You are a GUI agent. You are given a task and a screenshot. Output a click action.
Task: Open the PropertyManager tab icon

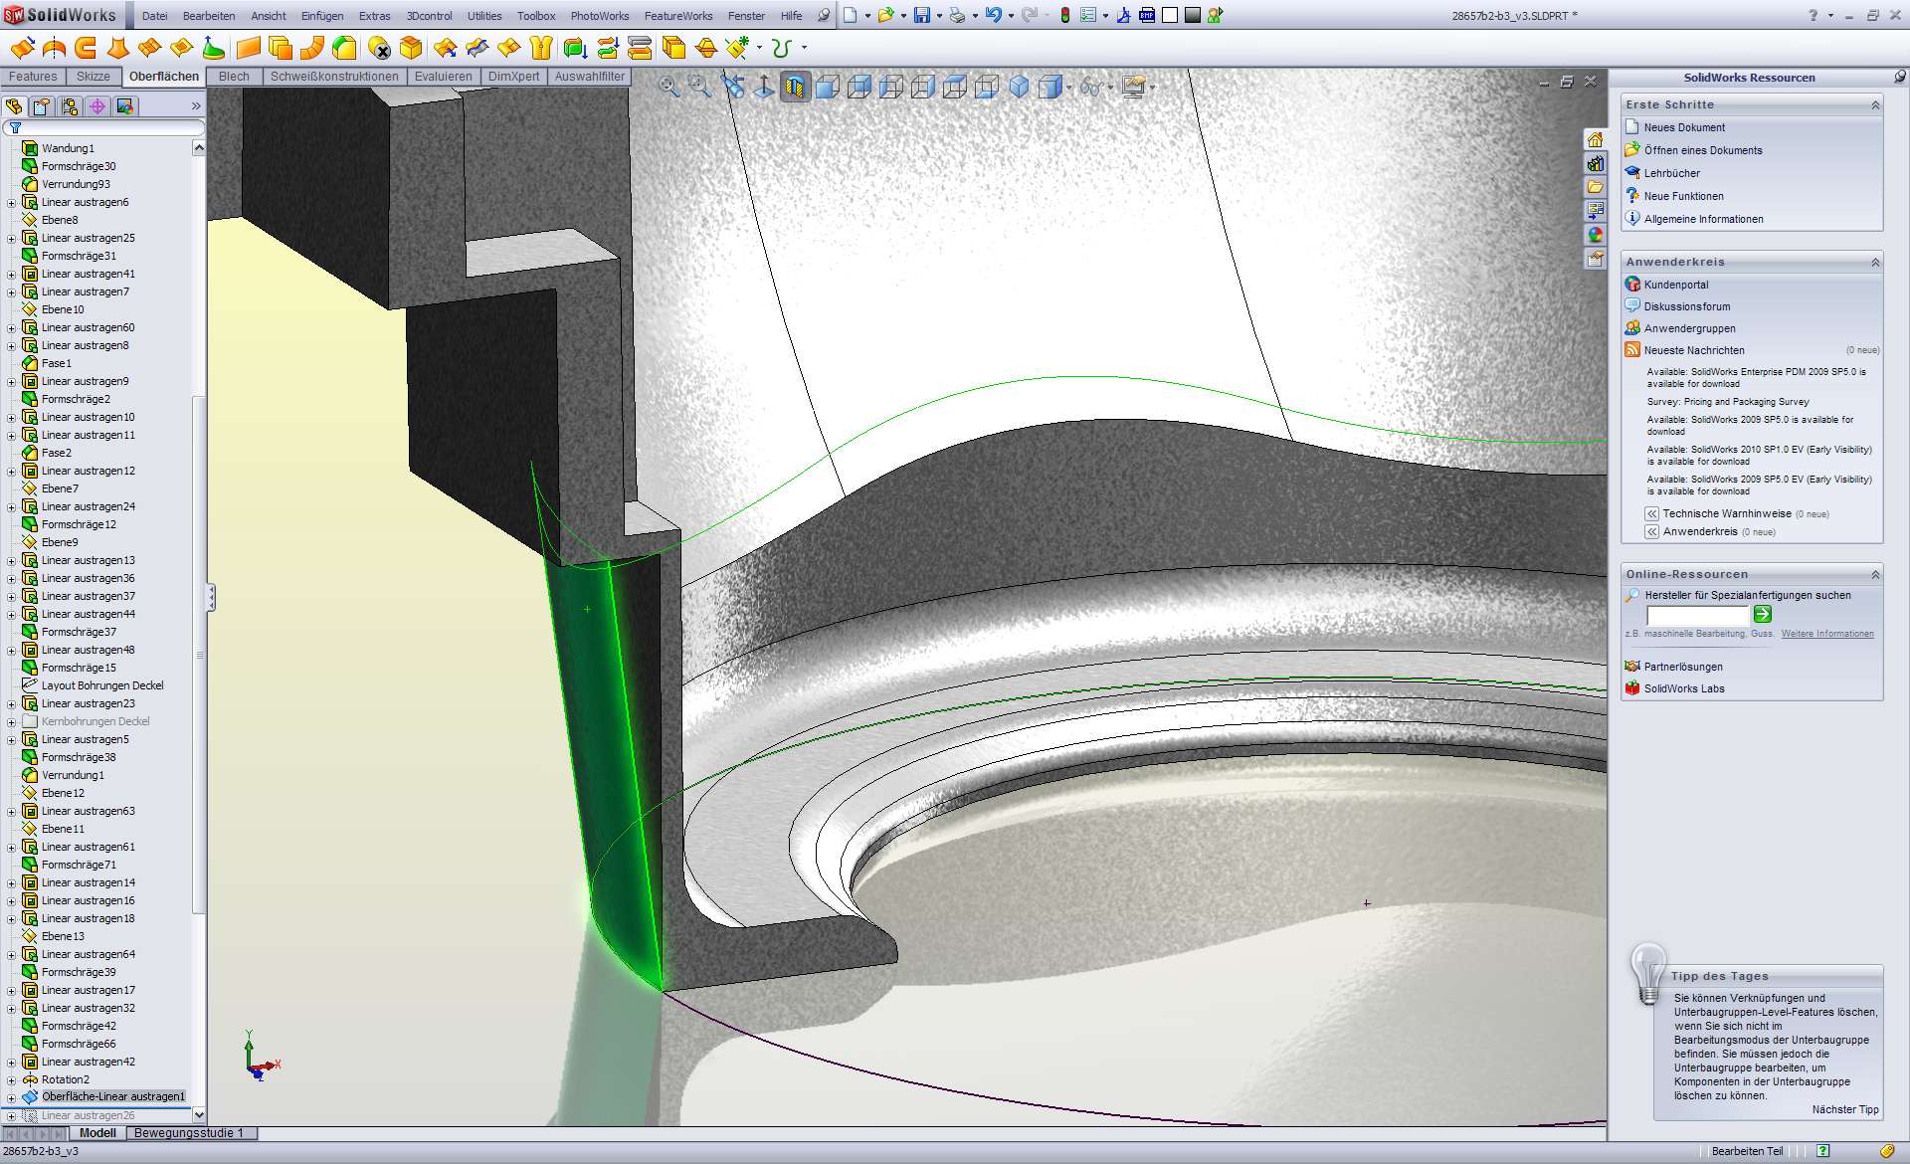coord(42,106)
